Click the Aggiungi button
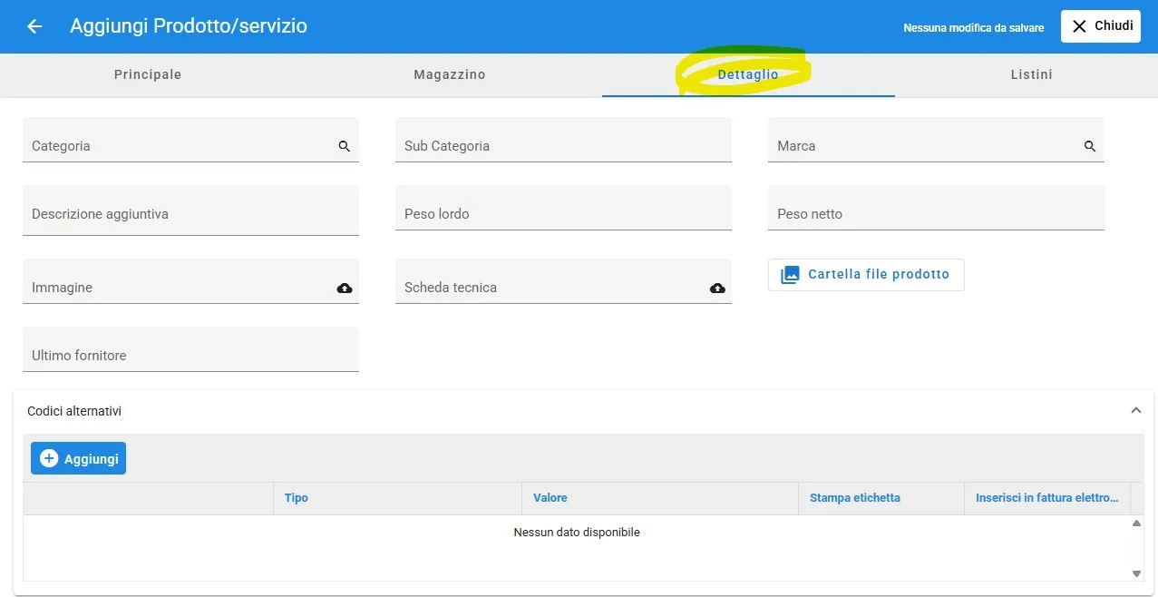The width and height of the screenshot is (1158, 597). click(x=79, y=459)
